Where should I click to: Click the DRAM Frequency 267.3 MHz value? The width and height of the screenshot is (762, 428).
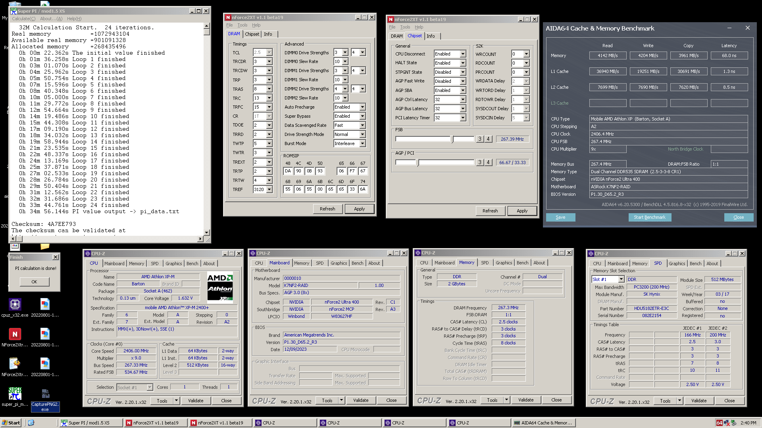508,308
